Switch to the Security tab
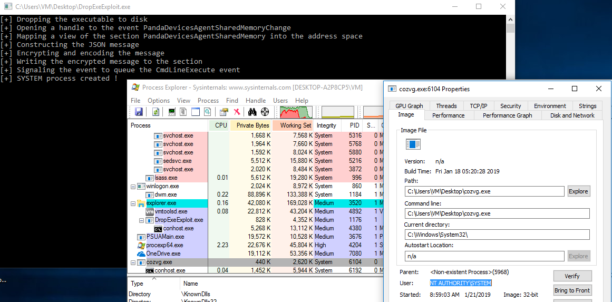612x302 pixels. point(510,106)
